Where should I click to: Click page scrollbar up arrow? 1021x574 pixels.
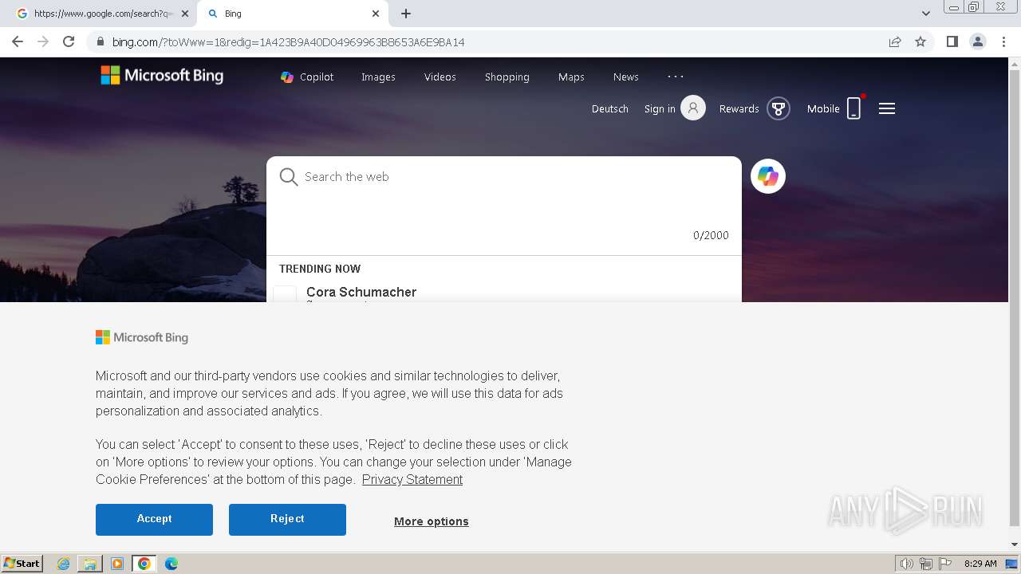(1015, 63)
